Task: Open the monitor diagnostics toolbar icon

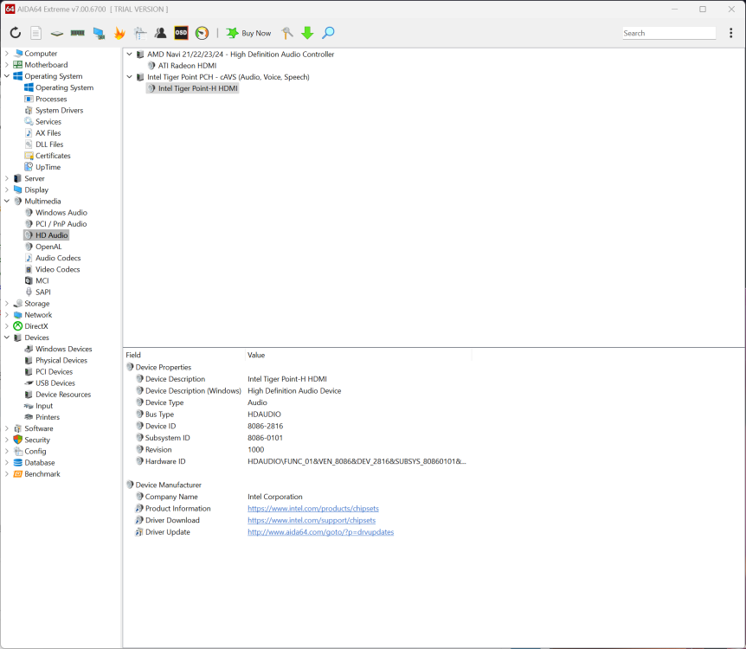Action: pos(140,33)
